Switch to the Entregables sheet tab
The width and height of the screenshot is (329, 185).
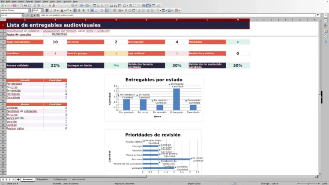tap(42, 179)
